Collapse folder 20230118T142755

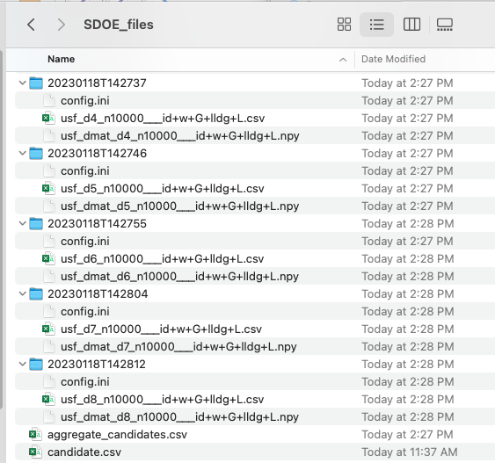click(x=22, y=224)
